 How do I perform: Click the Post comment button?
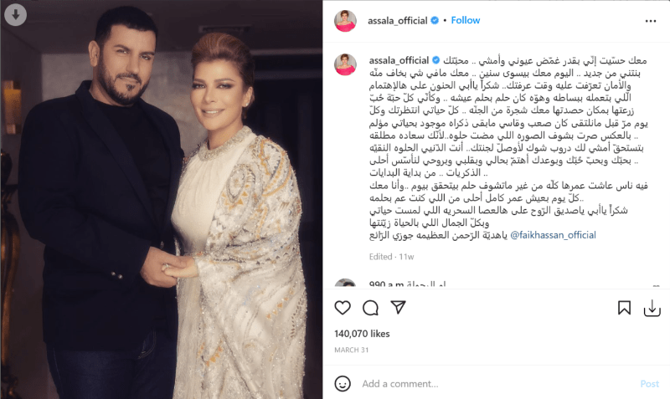(650, 384)
